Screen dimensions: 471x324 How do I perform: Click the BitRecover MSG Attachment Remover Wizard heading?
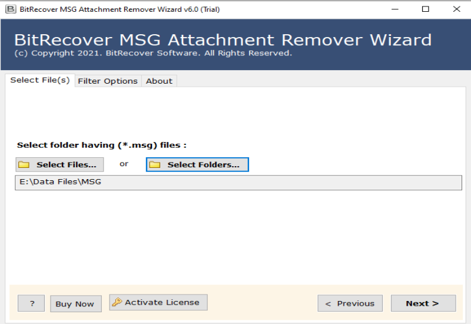click(223, 40)
